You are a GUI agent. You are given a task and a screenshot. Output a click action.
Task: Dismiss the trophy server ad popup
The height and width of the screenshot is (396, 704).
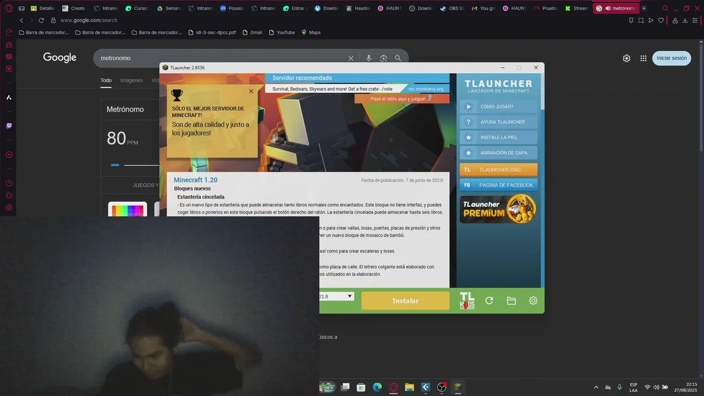(x=251, y=91)
